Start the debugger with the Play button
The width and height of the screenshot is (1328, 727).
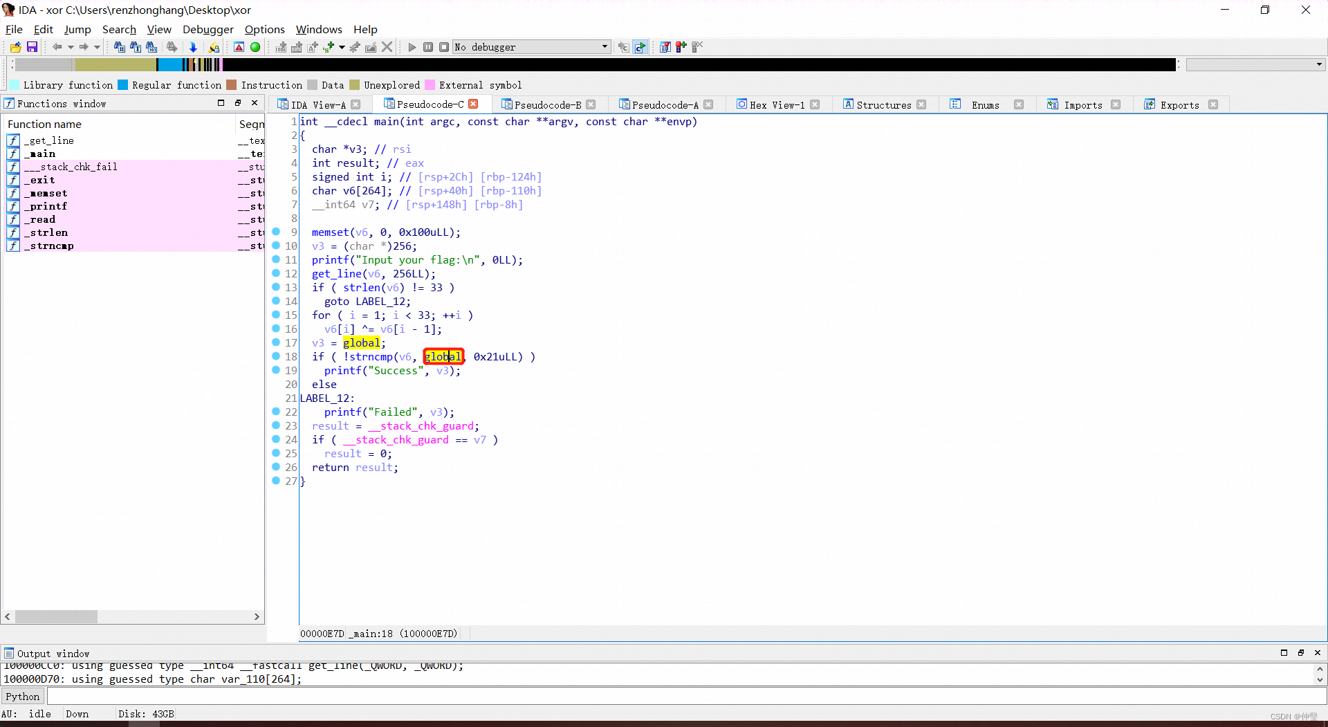tap(411, 47)
